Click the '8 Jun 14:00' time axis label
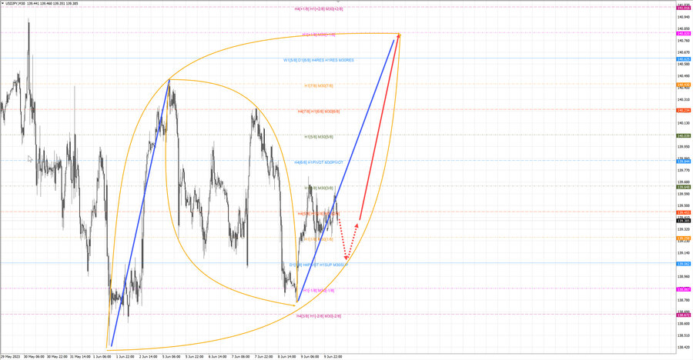Screen dimensions: 693x360 coord(286,356)
